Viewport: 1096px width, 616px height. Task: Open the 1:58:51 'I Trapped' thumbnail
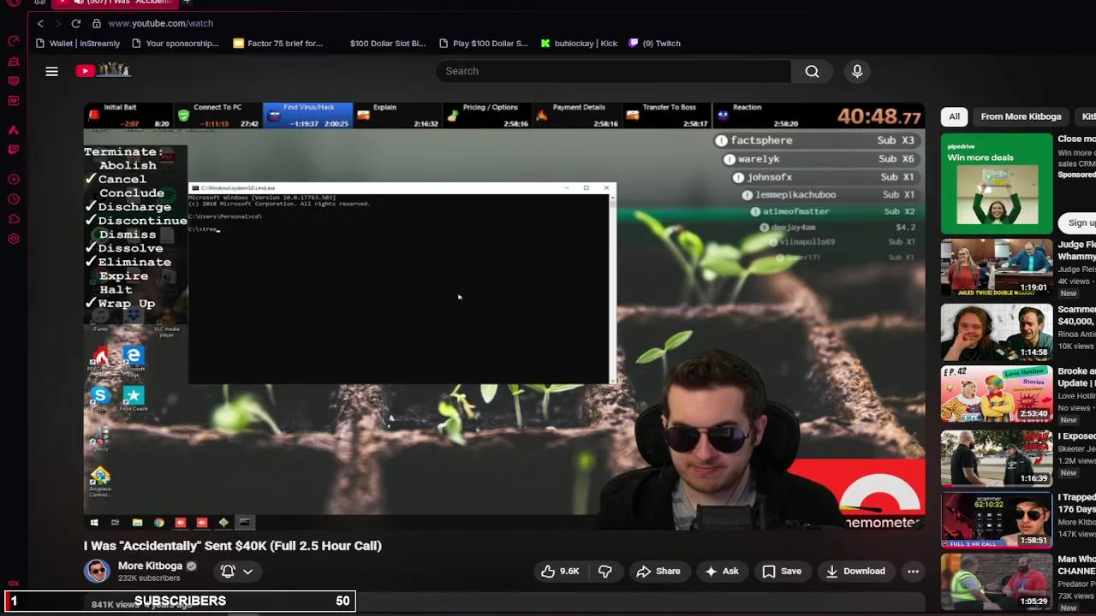[997, 520]
